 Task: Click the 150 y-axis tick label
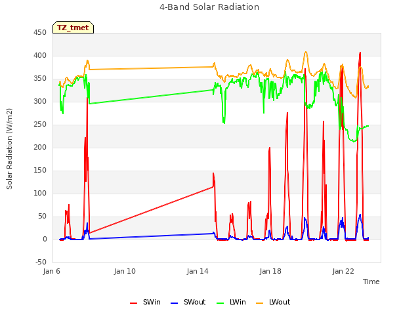[40, 171]
